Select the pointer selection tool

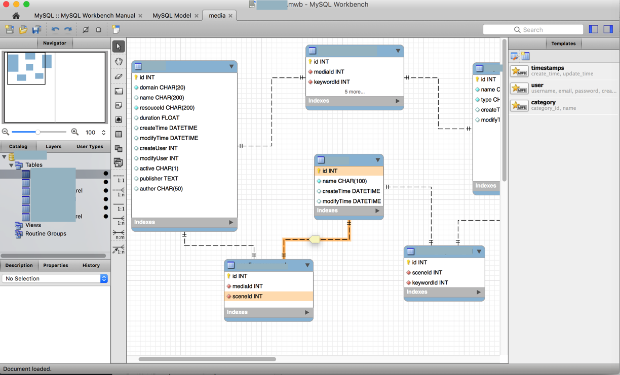119,47
